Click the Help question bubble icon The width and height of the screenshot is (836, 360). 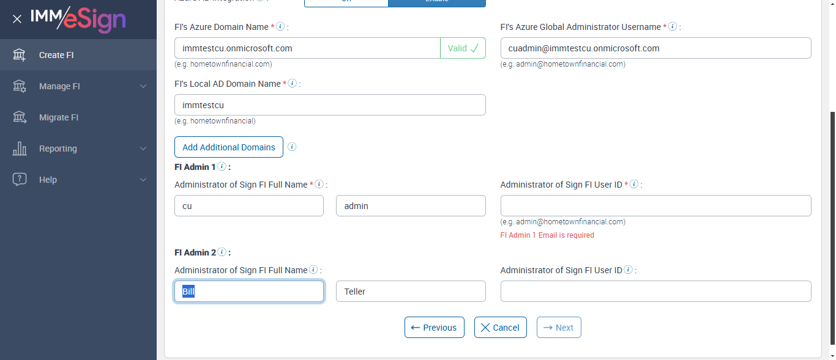[20, 180]
